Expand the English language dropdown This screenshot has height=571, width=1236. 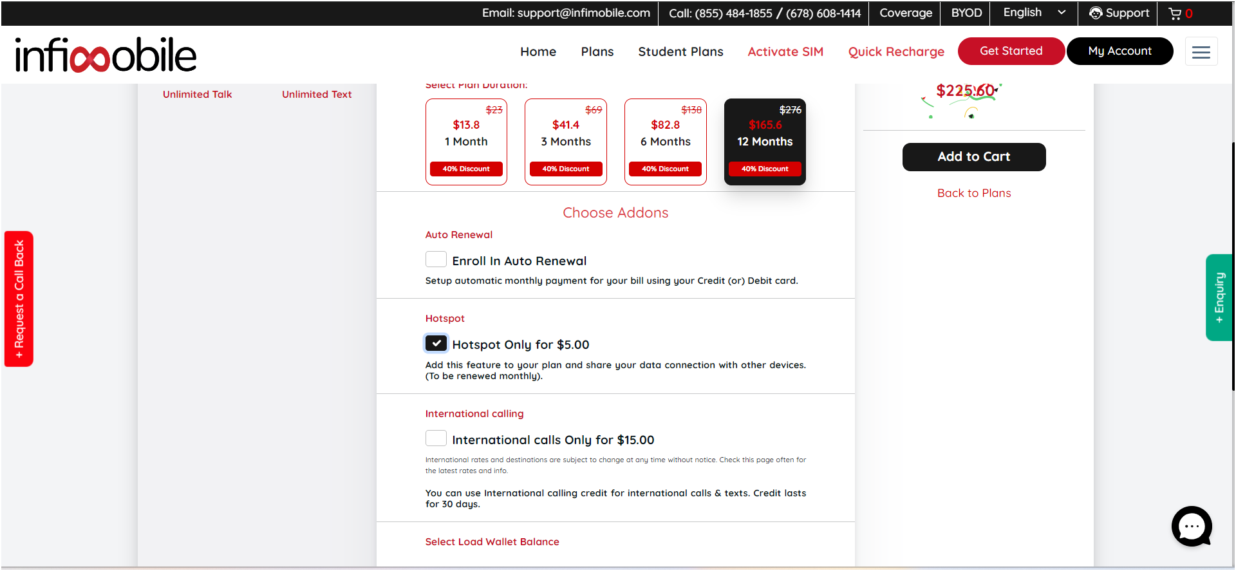(x=1034, y=13)
